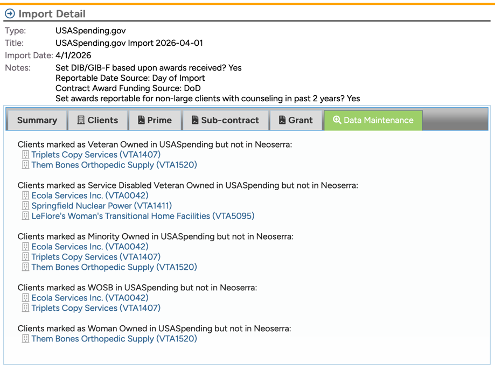Click the circular arrow icon beside Import Detail
Image resolution: width=495 pixels, height=370 pixels.
click(10, 13)
